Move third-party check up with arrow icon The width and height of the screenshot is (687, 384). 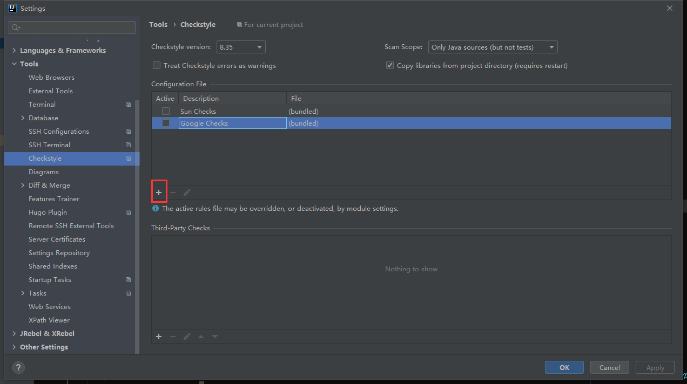pos(201,337)
